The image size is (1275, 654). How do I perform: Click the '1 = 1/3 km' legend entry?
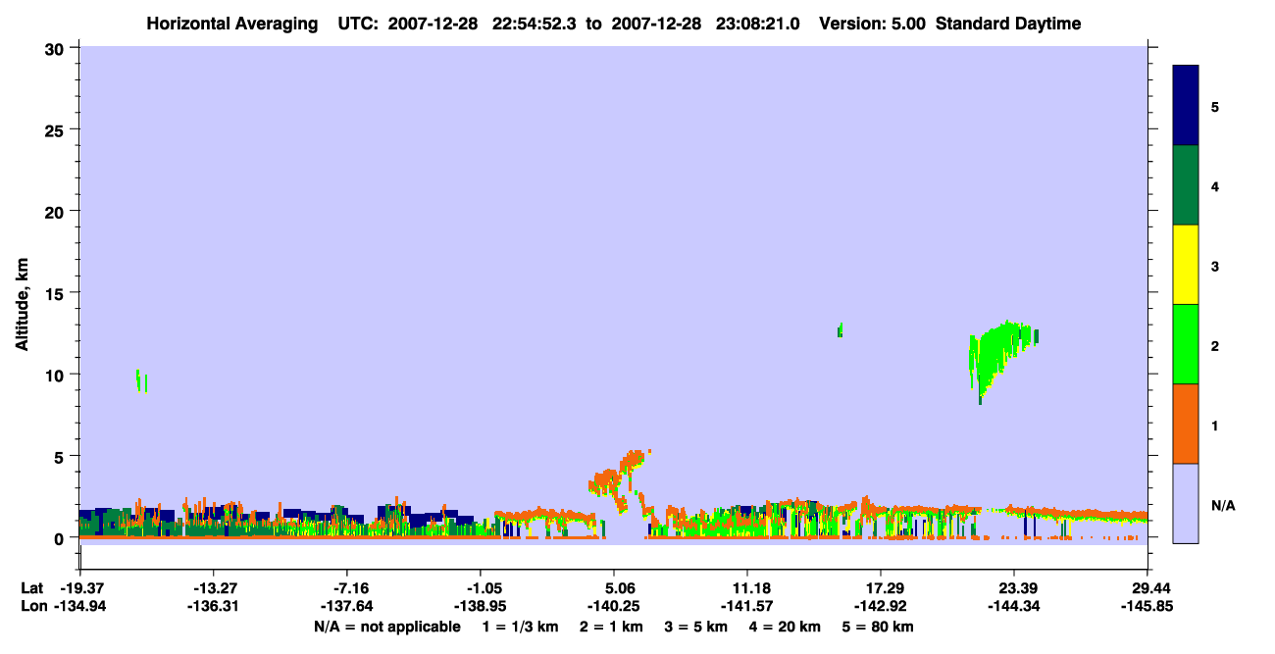[520, 627]
